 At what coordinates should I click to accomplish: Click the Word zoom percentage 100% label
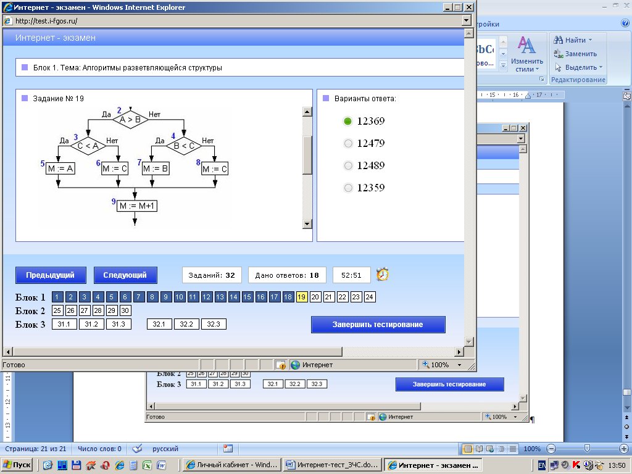pyautogui.click(x=532, y=449)
